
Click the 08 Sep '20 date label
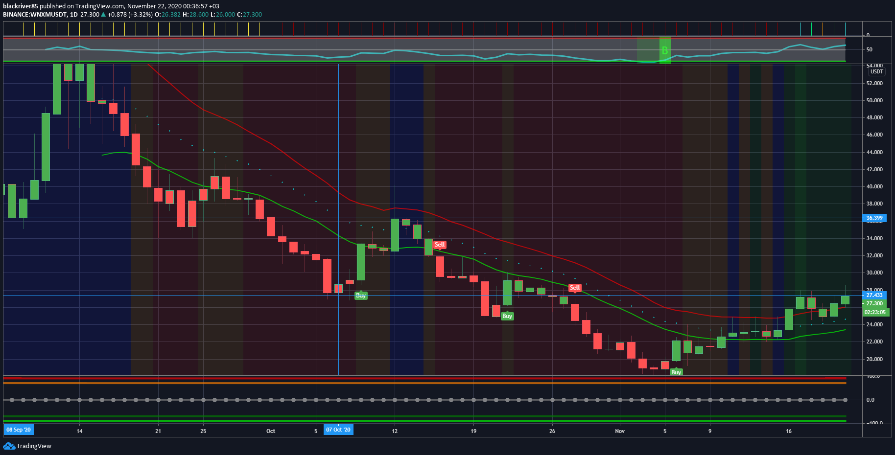pos(19,430)
